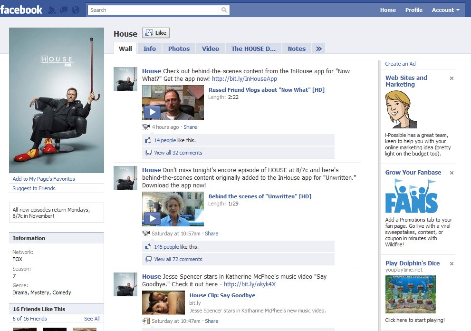
Task: Click Suggest to Friends link
Action: point(34,188)
